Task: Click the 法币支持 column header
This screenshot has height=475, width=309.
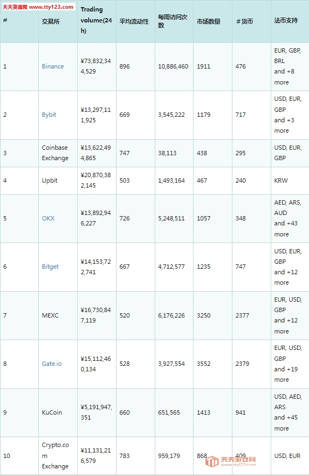Action: (285, 20)
